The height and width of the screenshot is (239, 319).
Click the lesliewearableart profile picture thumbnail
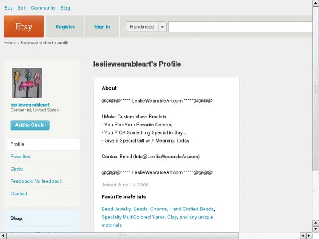coord(27,83)
